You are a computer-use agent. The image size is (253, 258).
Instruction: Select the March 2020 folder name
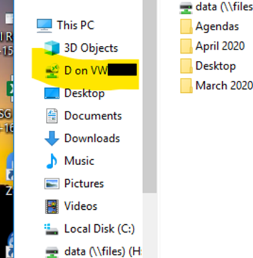tap(224, 86)
